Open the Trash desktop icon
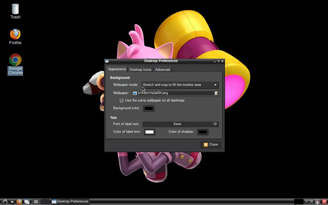This screenshot has height=205, width=328. click(x=15, y=11)
